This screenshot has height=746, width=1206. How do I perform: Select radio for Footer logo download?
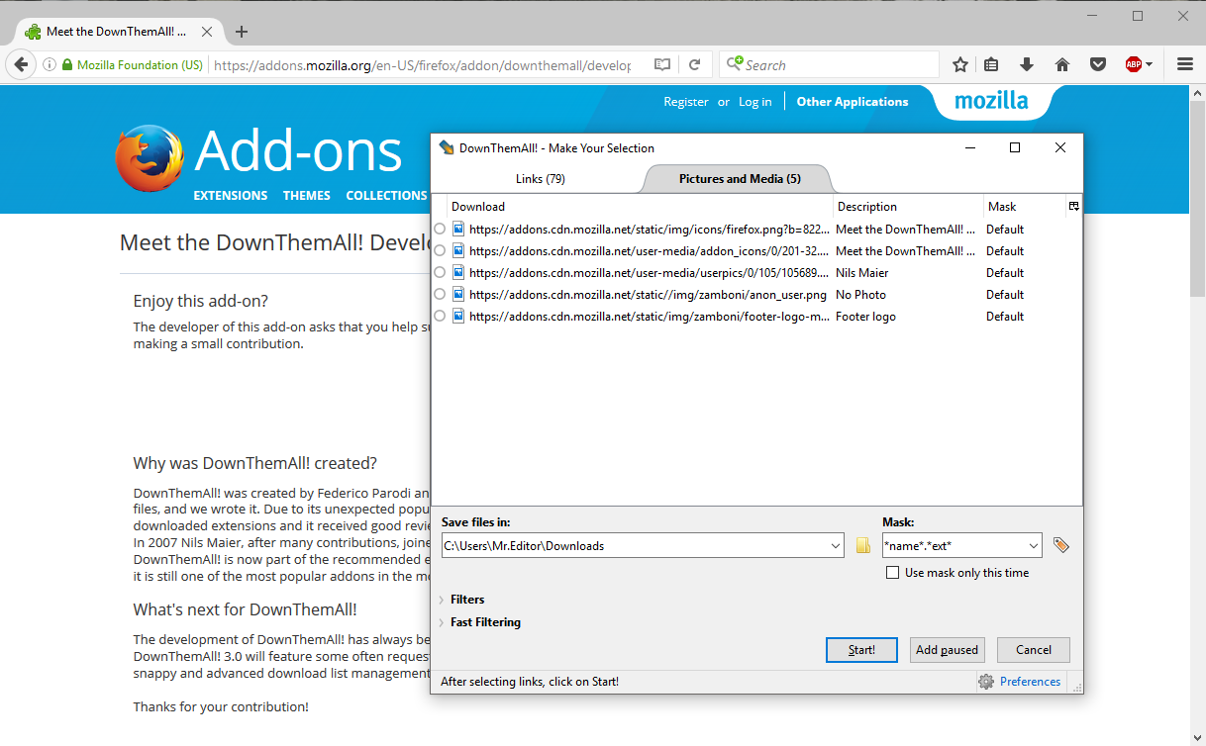point(440,317)
